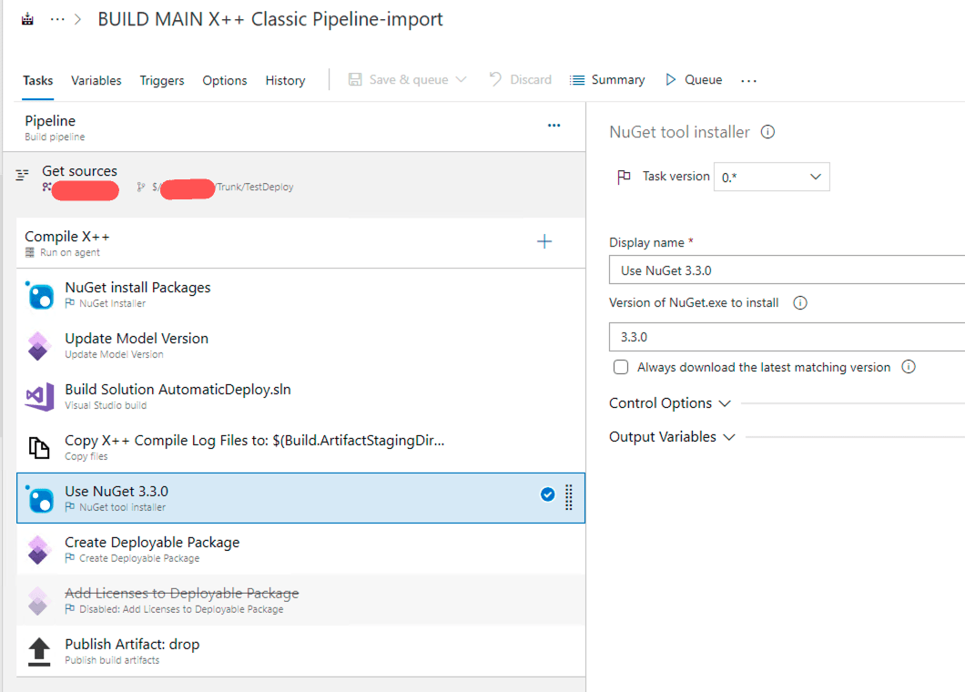Viewport: 965px width, 692px height.
Task: Click the Visual Studio build icon
Action: point(39,397)
